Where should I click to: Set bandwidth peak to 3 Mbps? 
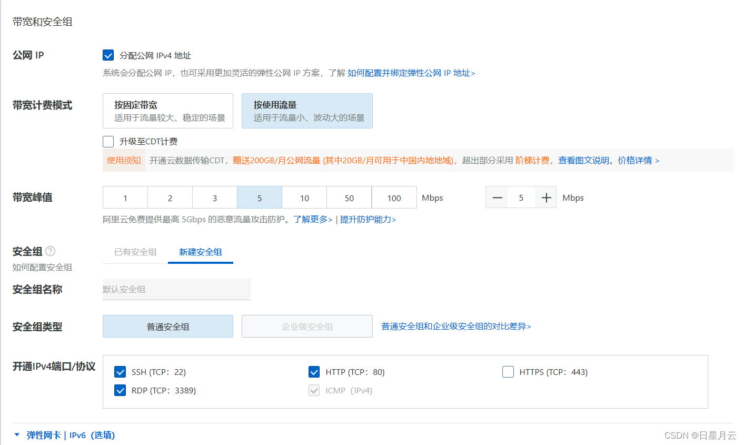pyautogui.click(x=215, y=197)
